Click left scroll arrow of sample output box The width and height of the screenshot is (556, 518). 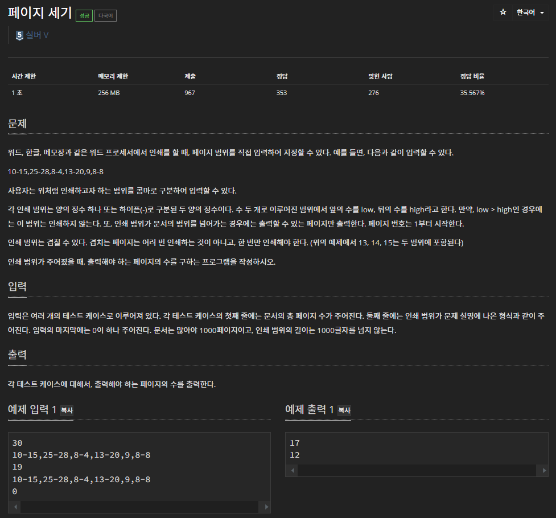[292, 470]
